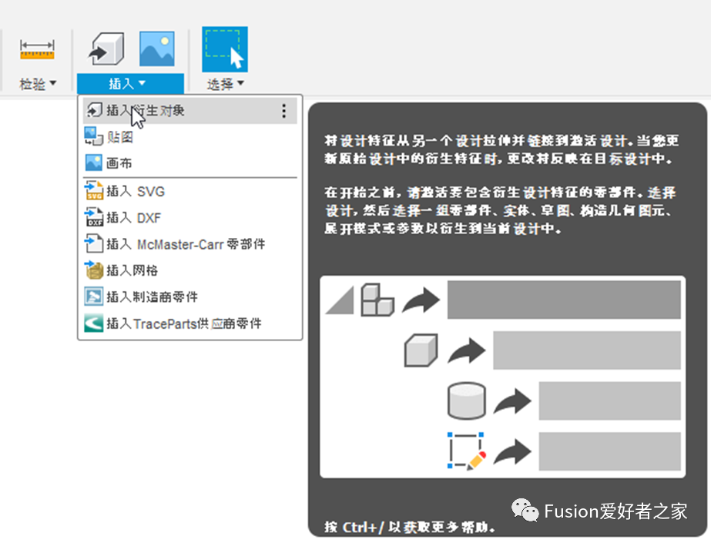Click the decal icon beside 贴图
This screenshot has height=543, width=711.
click(x=93, y=136)
